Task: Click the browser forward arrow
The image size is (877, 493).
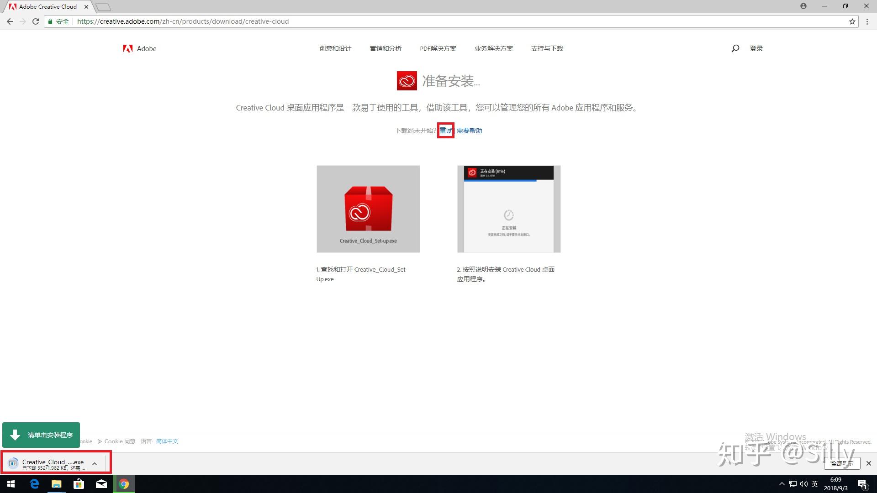Action: click(x=23, y=21)
